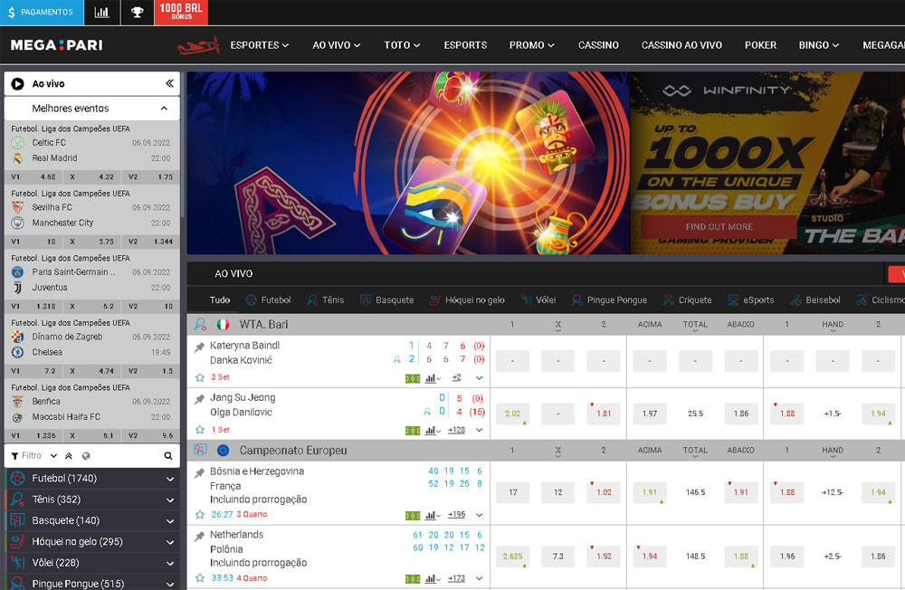Click the globe icon in the Filtro bar
The width and height of the screenshot is (905, 590).
click(86, 456)
